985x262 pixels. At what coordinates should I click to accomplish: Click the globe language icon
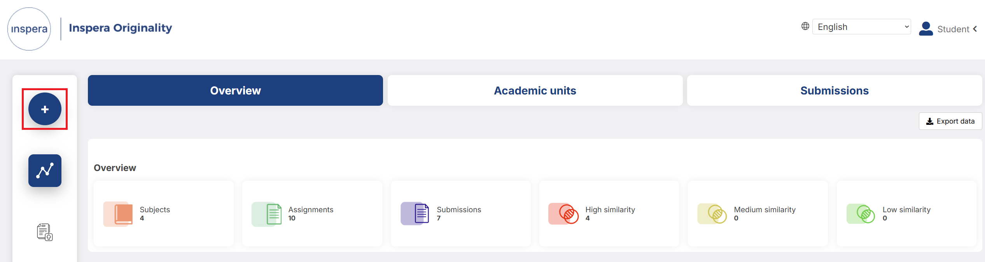[805, 26]
